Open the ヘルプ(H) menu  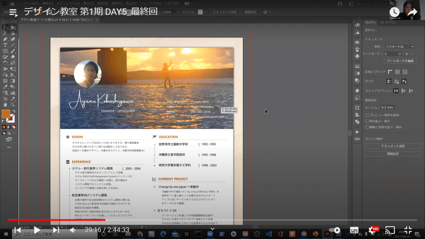pyautogui.click(x=171, y=3)
